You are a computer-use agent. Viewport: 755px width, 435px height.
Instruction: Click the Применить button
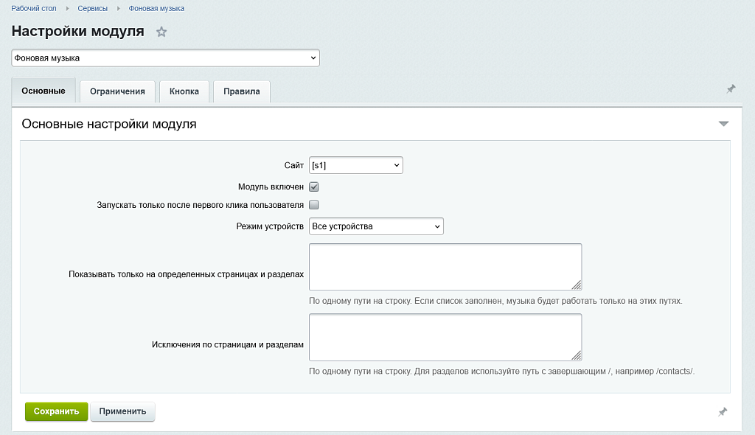[122, 411]
